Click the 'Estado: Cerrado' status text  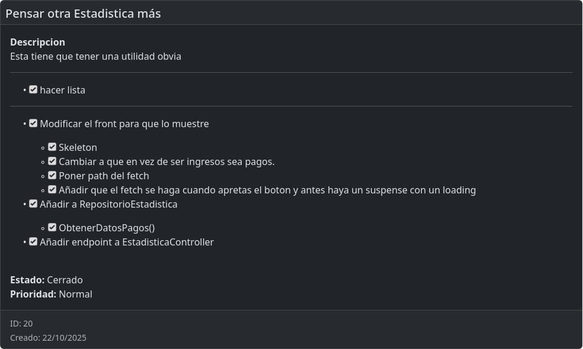(x=46, y=280)
